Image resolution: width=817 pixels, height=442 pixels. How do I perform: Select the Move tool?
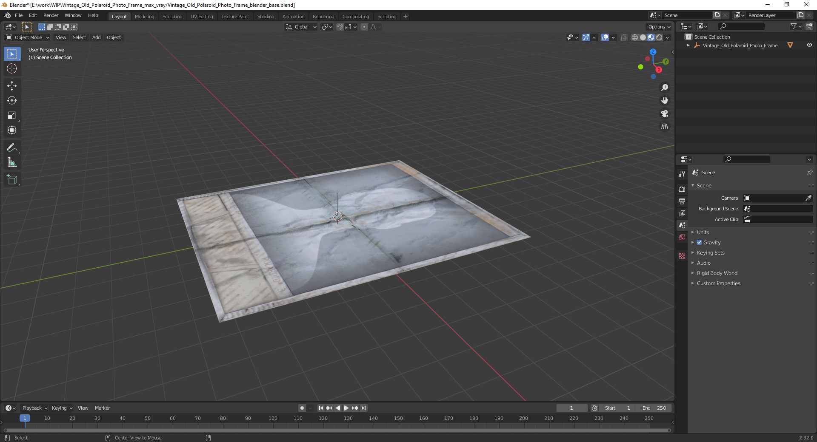pos(12,86)
